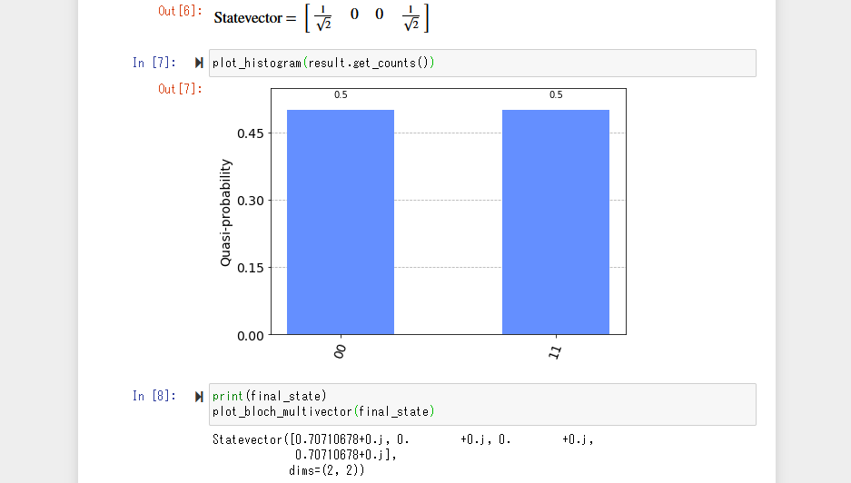The image size is (851, 483).
Task: Click the 0.30 y-axis tick label
Action: click(249, 201)
